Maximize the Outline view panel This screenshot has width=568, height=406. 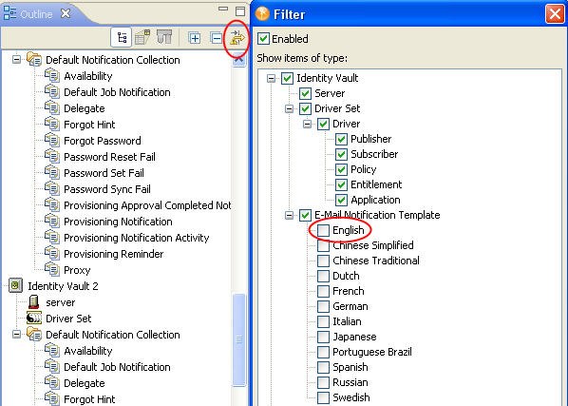click(x=240, y=11)
